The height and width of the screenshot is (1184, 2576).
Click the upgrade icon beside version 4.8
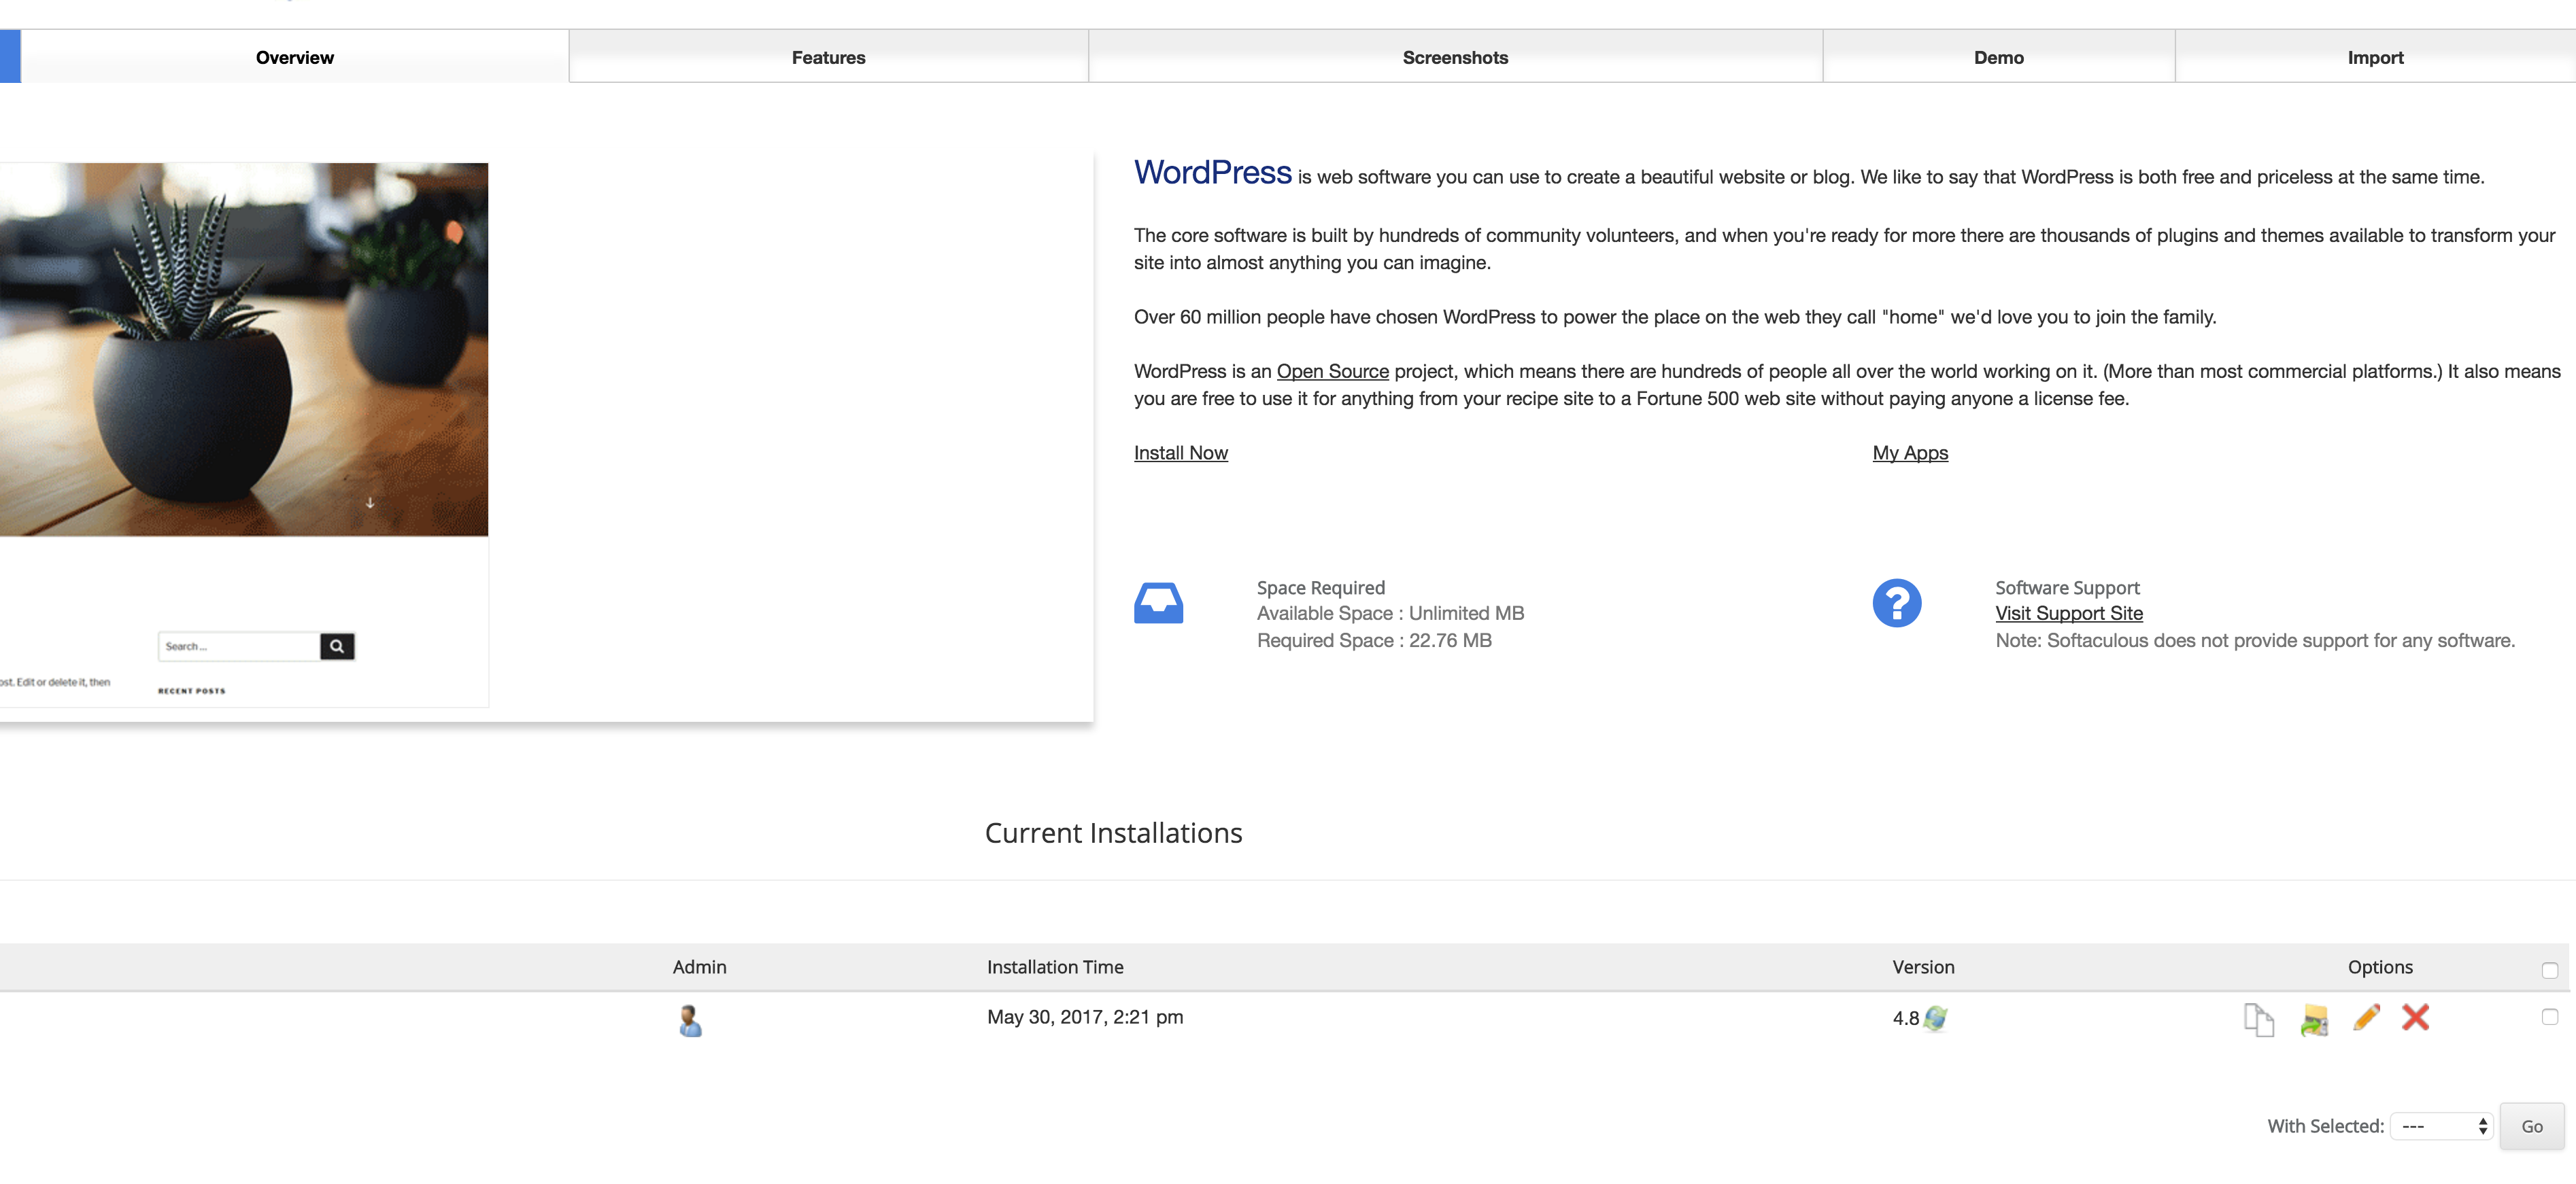[x=1935, y=1018]
